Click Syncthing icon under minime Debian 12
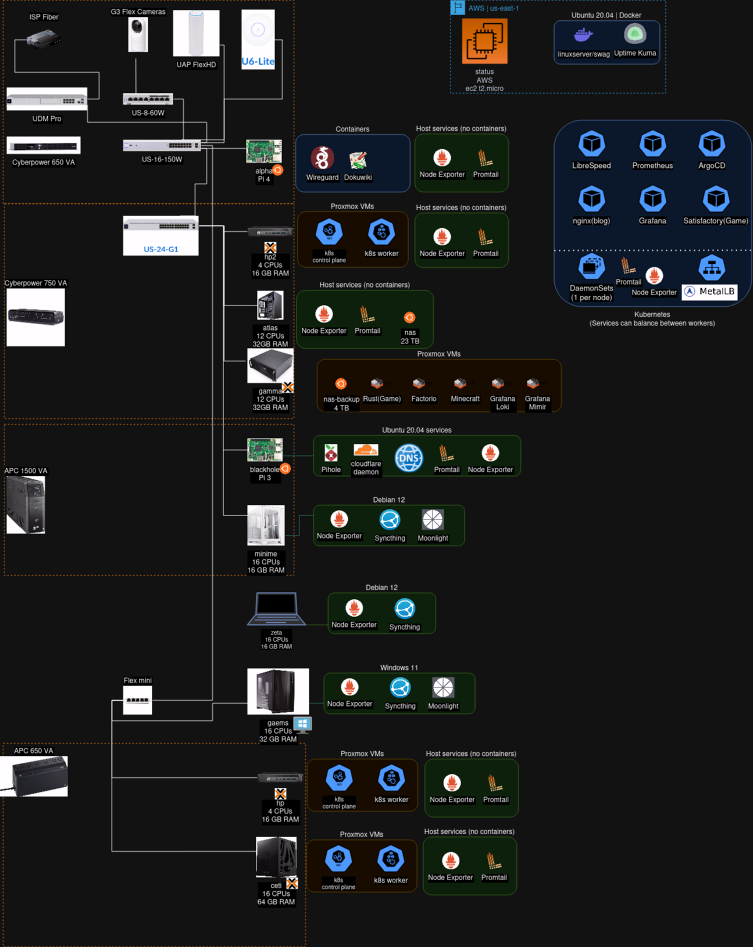The width and height of the screenshot is (753, 947). tap(390, 520)
